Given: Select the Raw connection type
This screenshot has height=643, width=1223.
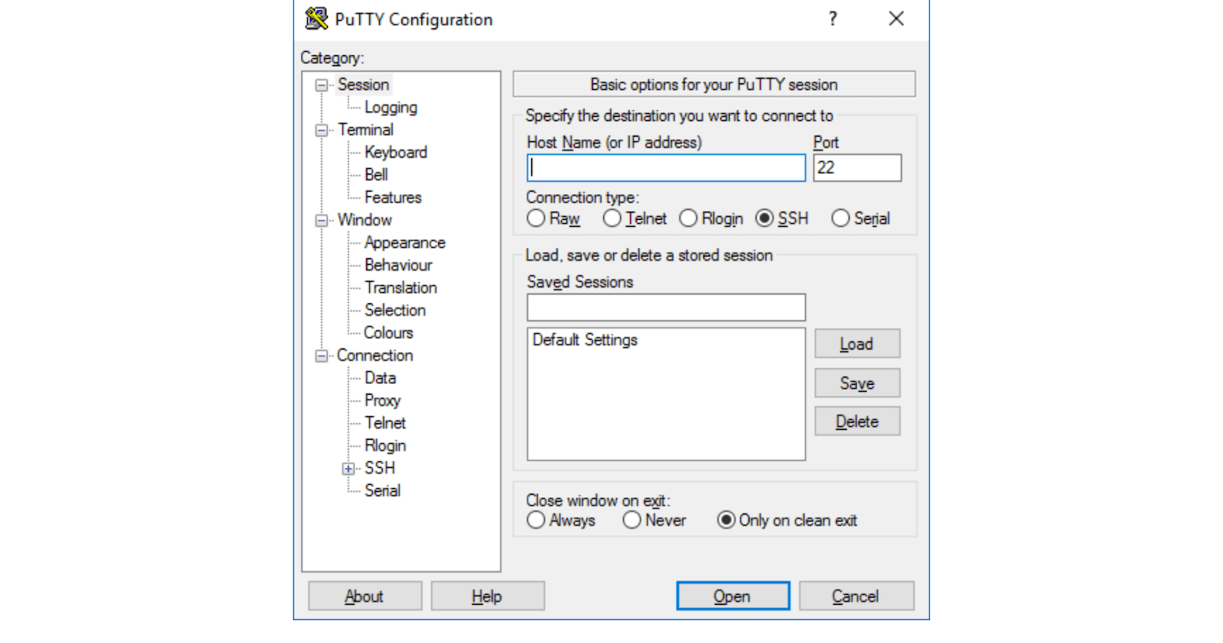Looking at the screenshot, I should click(x=537, y=218).
